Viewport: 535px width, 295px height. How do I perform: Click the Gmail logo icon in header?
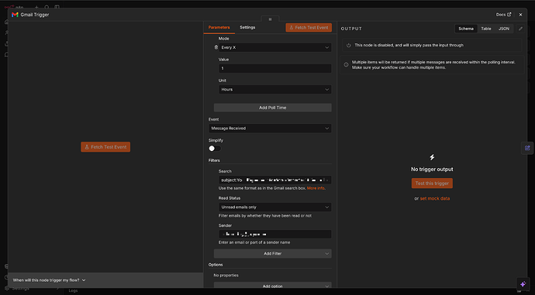[x=15, y=15]
